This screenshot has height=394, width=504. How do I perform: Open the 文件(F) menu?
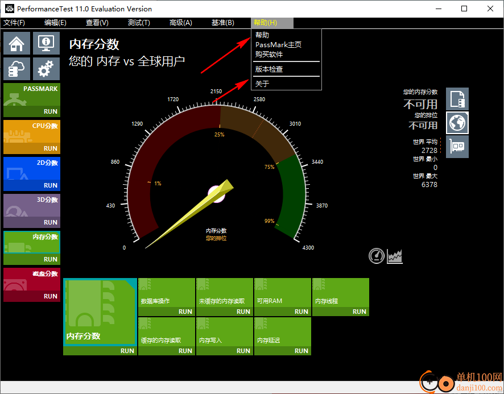[x=14, y=23]
